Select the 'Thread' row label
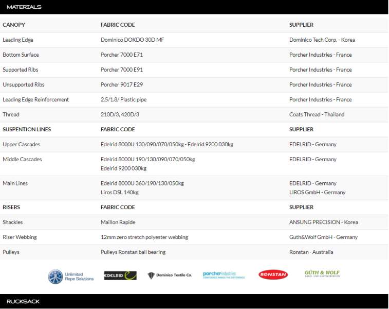 tap(11, 114)
